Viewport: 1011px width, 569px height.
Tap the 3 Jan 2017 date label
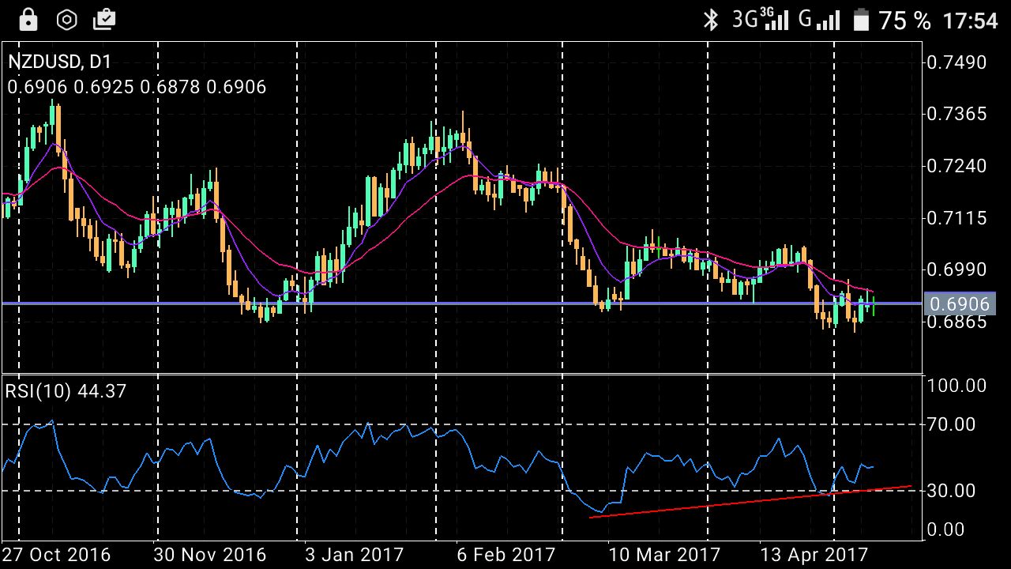click(x=354, y=555)
